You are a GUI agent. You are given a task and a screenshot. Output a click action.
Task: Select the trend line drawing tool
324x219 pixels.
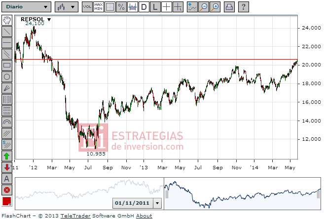(x=7, y=31)
